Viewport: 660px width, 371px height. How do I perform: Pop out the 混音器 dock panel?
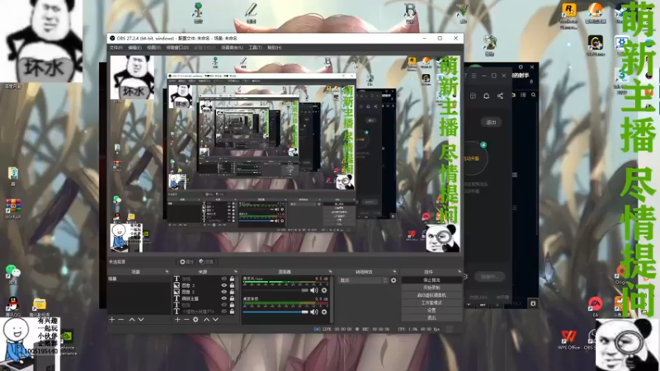(x=330, y=272)
